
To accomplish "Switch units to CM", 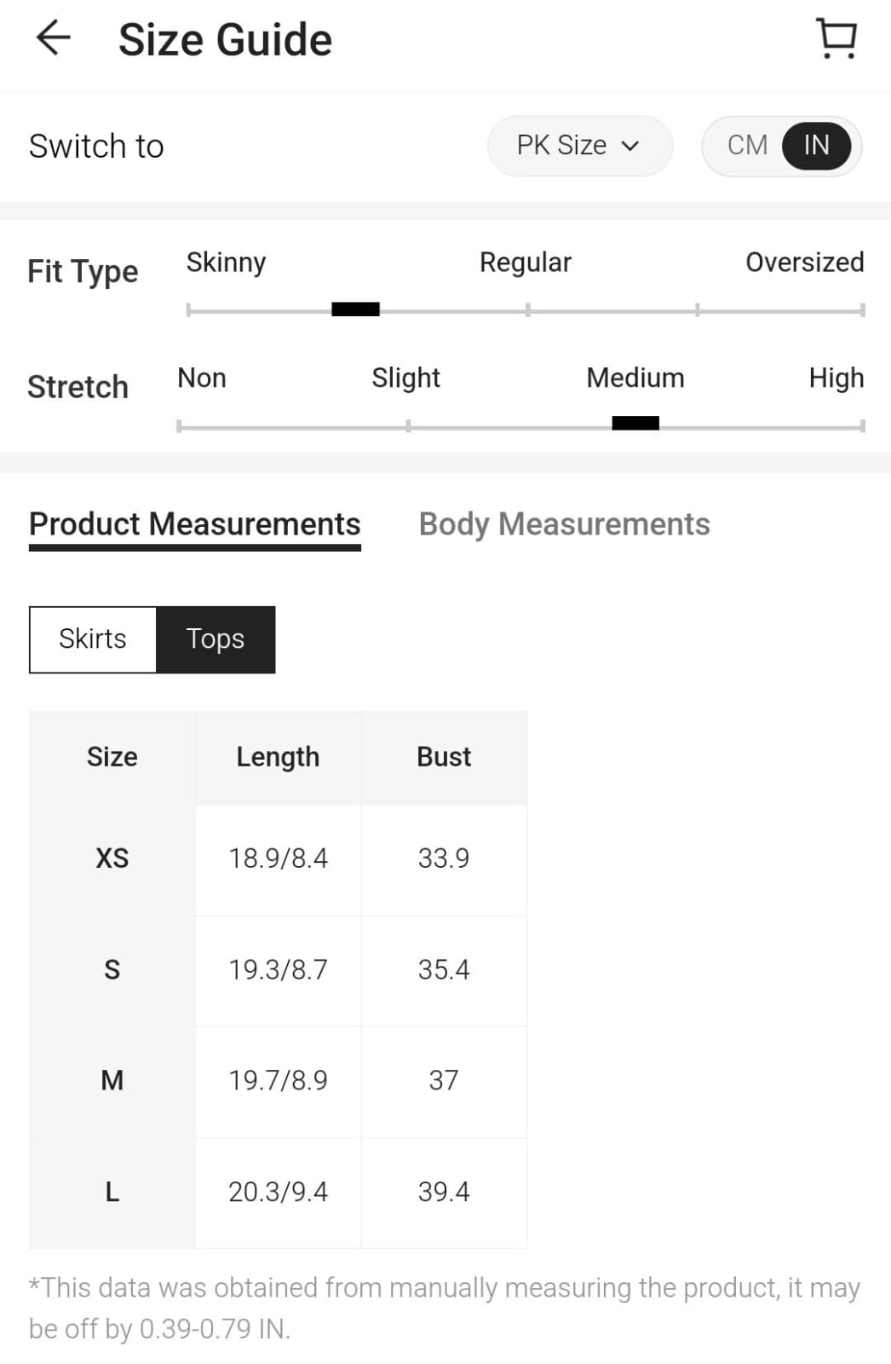I will [x=747, y=146].
